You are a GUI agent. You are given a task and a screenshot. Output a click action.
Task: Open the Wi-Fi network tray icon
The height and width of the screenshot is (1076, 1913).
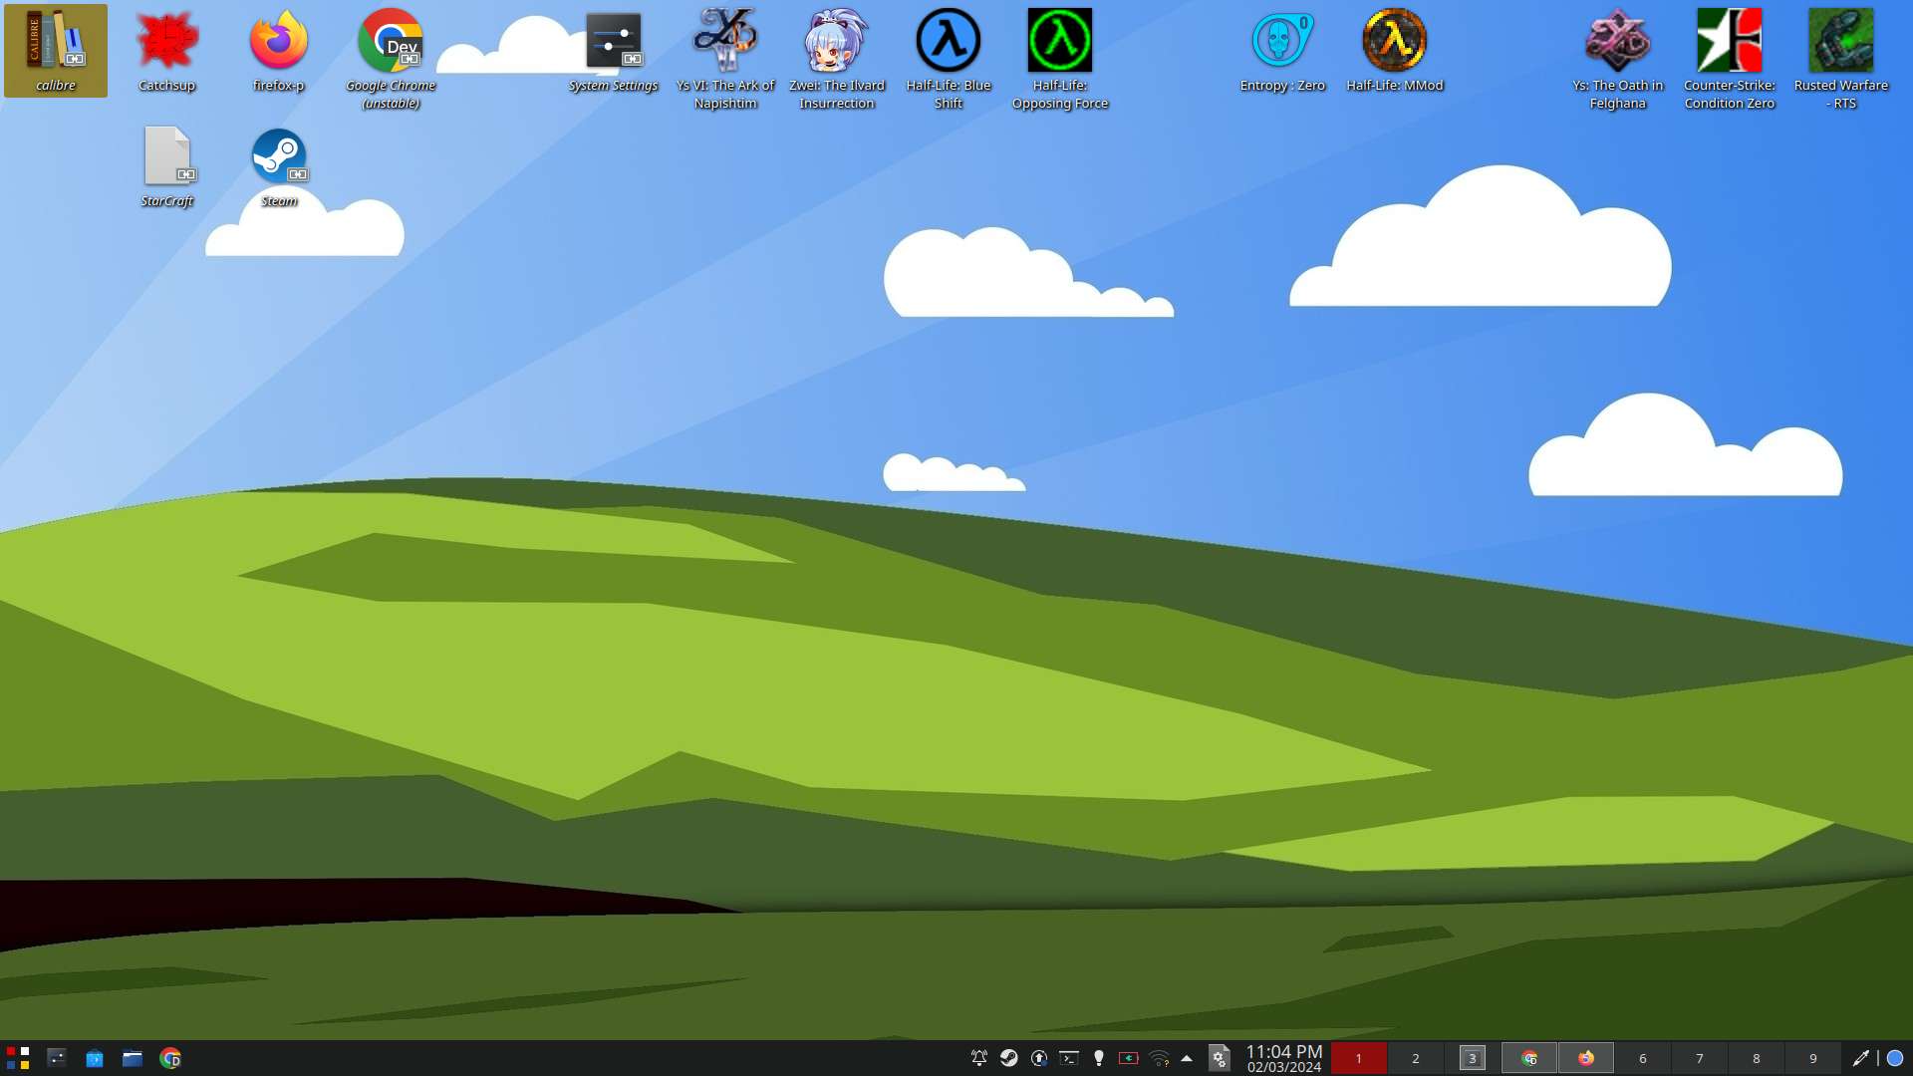click(x=1159, y=1058)
